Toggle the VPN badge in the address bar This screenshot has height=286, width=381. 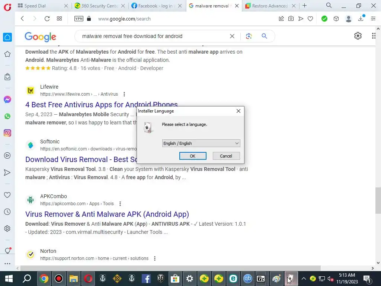[x=79, y=19]
